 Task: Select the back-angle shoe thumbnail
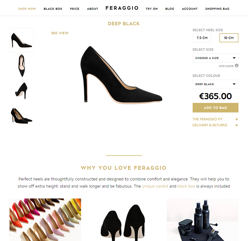[21, 91]
